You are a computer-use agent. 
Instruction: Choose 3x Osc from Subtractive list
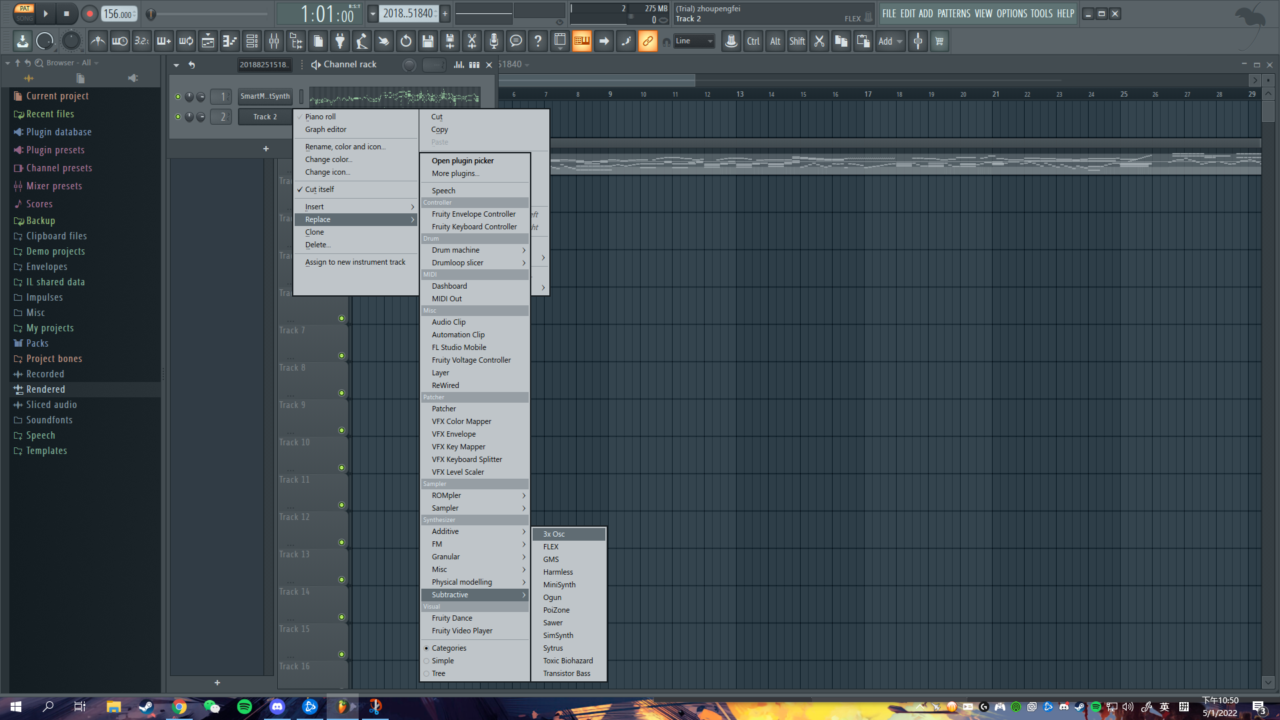[x=569, y=534]
